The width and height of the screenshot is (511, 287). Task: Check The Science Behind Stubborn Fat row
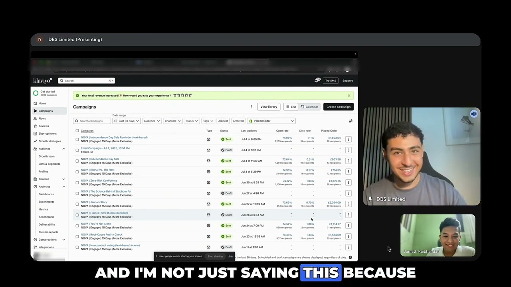tap(77, 193)
